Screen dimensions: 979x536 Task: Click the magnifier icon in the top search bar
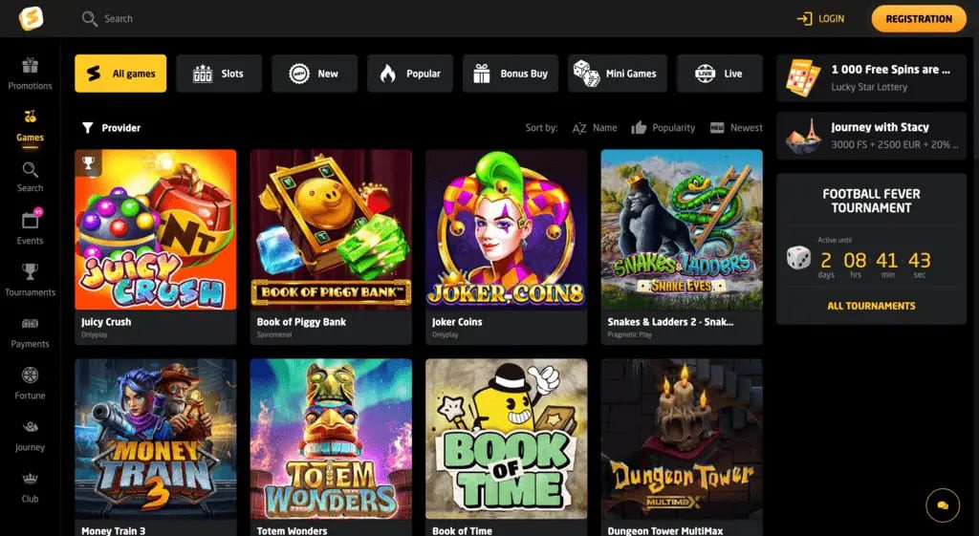click(89, 19)
